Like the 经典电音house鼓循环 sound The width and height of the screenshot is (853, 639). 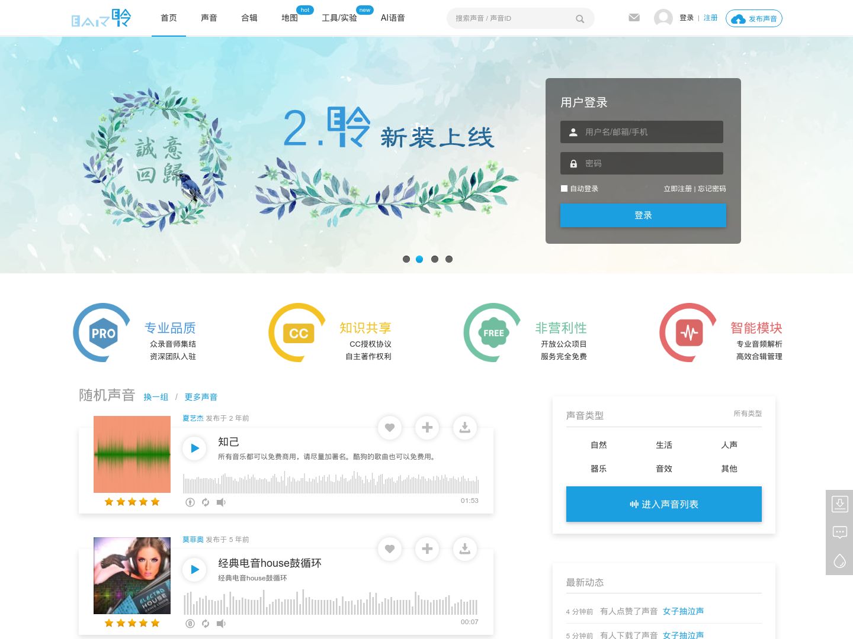pyautogui.click(x=390, y=549)
